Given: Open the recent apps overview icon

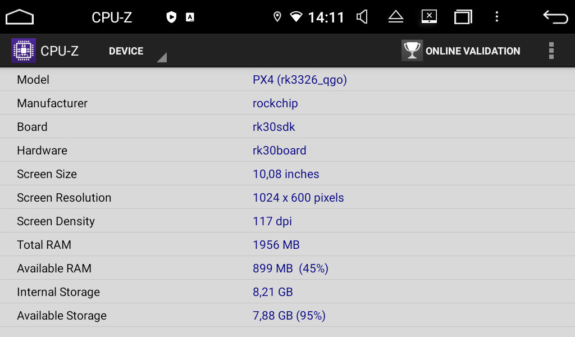Looking at the screenshot, I should (x=463, y=17).
